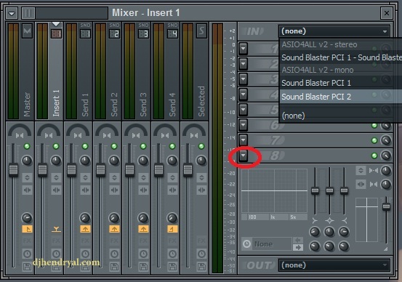This screenshot has width=402, height=282.
Task: Toggle orange send switch on Master
Action: (27, 229)
